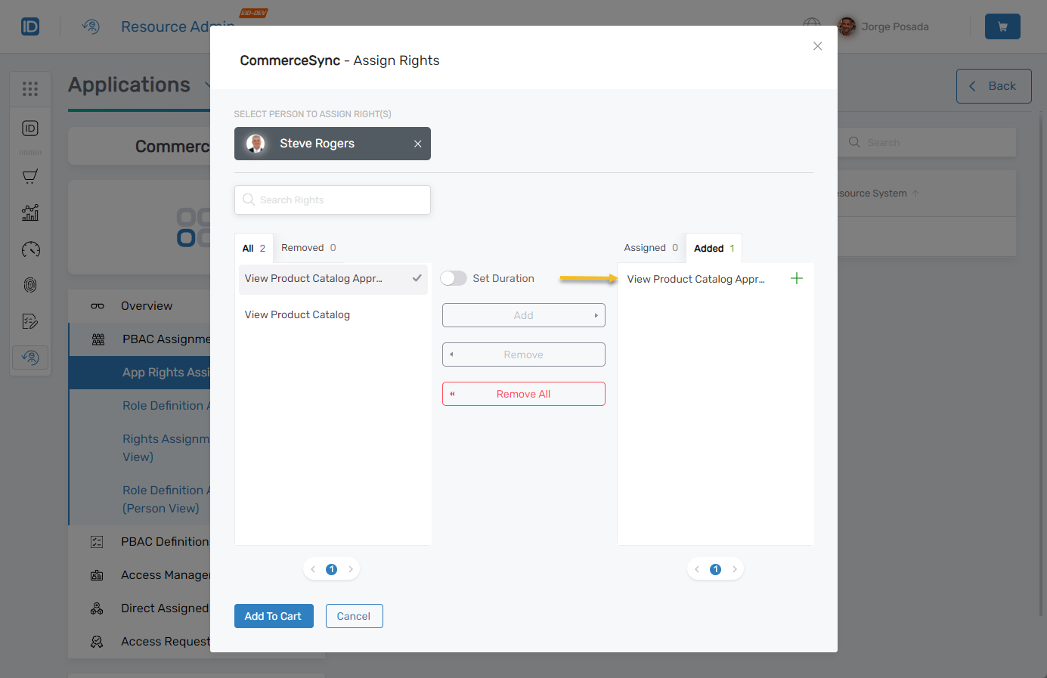Click the green plus icon beside added right
Viewport: 1047px width, 678px height.
pyautogui.click(x=796, y=279)
